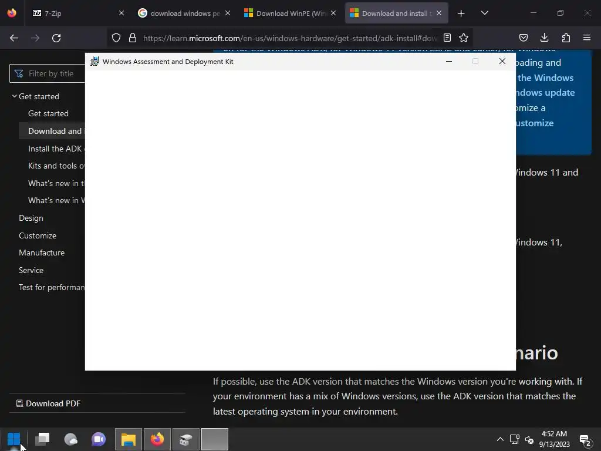Viewport: 601px width, 451px height.
Task: Close the 7-Zip tab
Action: 121,13
